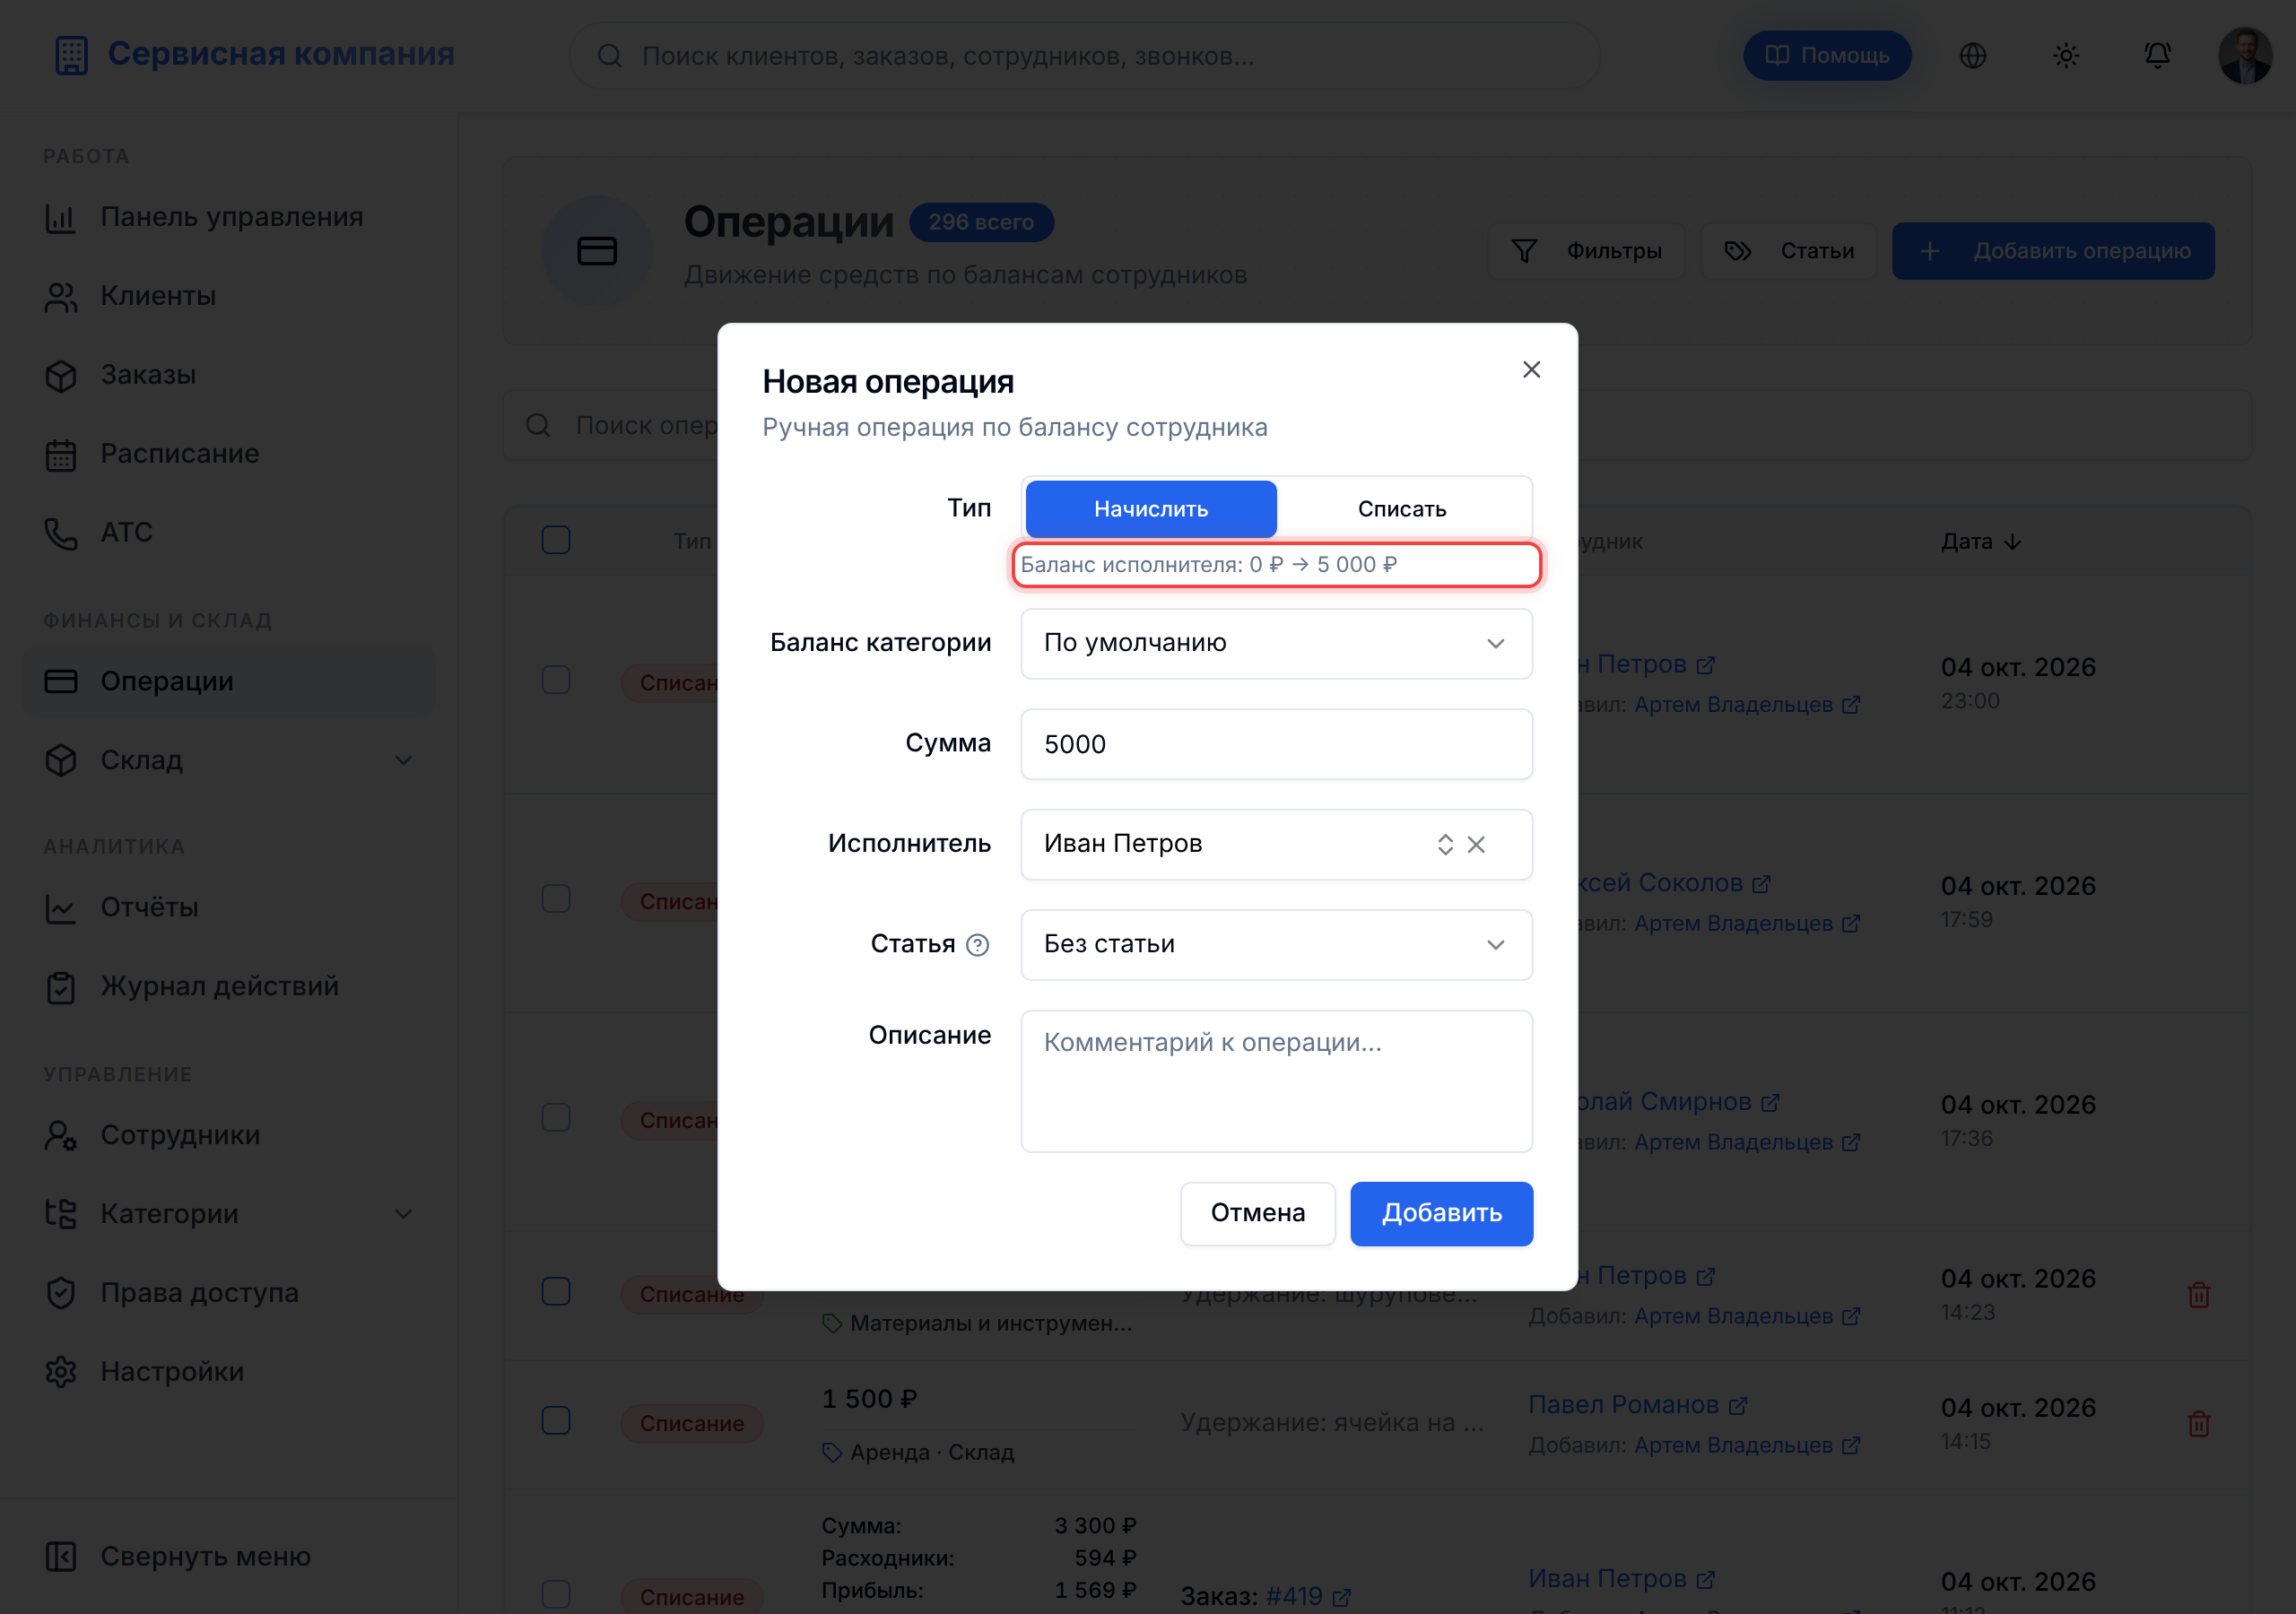Screen dimensions: 2296x1614
Task: Check the select-all operations checkbox
Action: tap(556, 540)
